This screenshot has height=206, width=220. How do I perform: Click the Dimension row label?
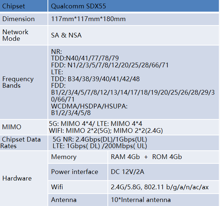(18, 19)
